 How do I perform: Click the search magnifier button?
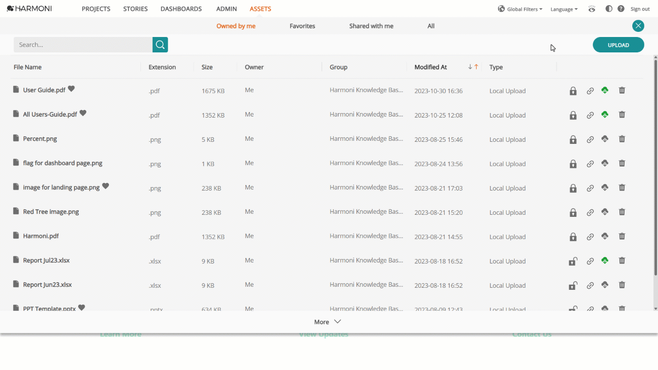[x=160, y=45]
